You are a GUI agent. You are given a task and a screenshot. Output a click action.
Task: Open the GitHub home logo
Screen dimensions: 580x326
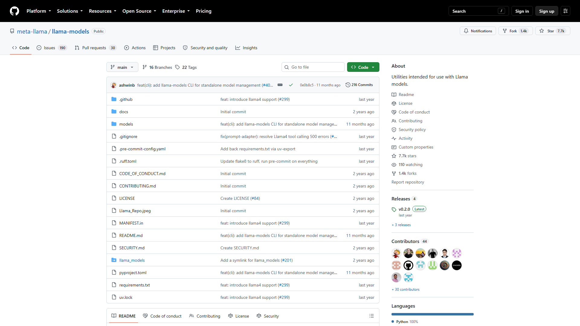coord(14,11)
